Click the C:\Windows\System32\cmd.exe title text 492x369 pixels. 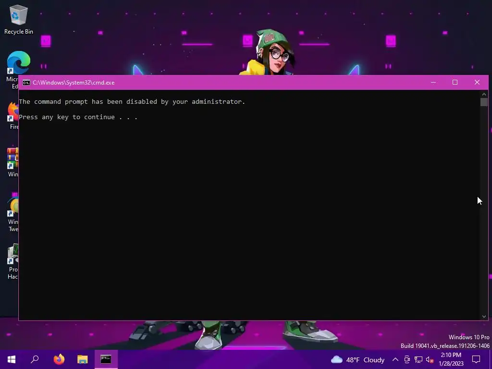coord(74,83)
